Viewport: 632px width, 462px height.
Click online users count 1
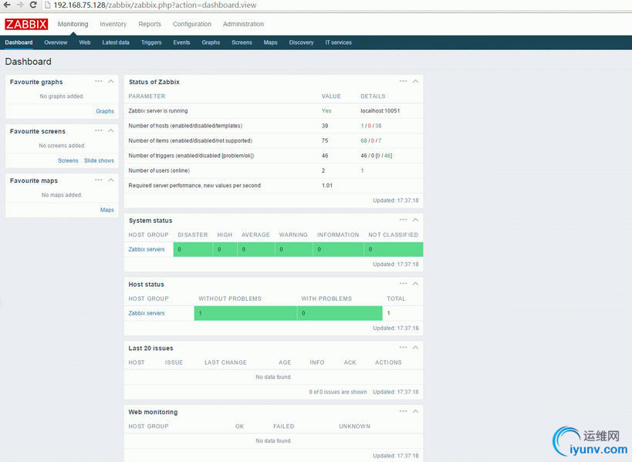tap(363, 170)
